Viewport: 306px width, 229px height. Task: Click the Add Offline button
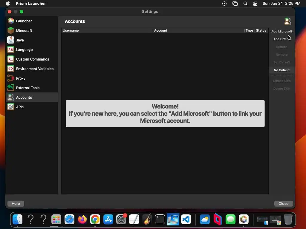281,39
